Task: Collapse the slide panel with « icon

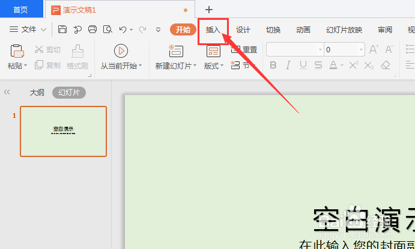Action: [x=7, y=92]
